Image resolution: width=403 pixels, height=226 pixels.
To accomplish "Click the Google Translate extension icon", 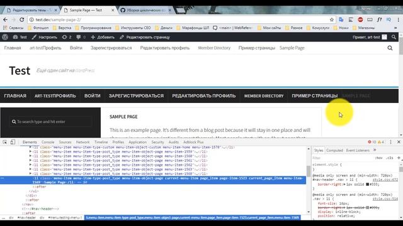I will coord(341,19).
